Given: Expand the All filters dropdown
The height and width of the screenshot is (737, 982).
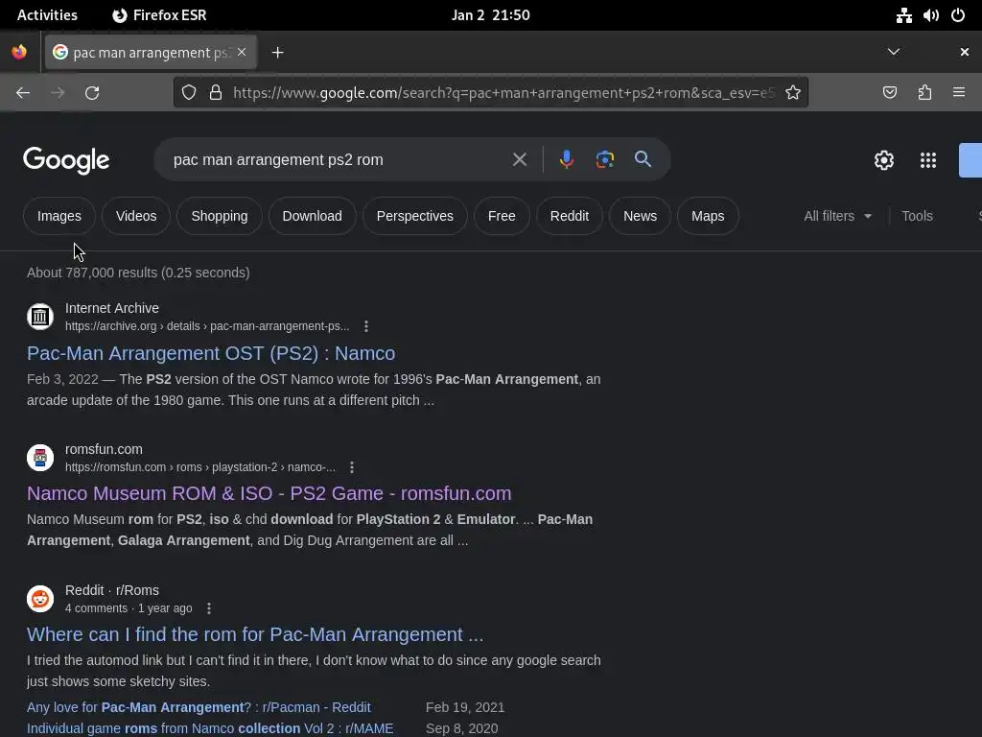Looking at the screenshot, I should (x=837, y=216).
